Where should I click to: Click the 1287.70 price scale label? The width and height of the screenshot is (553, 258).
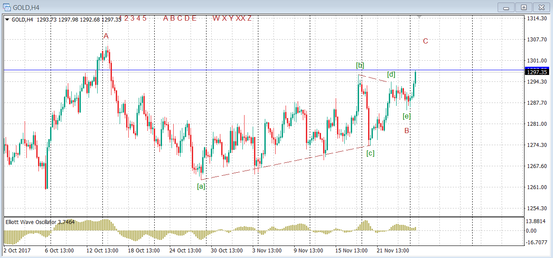537,103
